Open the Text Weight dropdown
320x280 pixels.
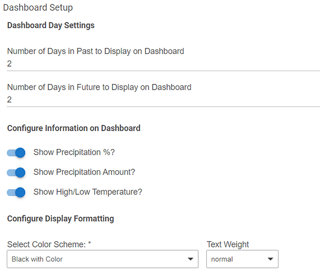(242, 259)
